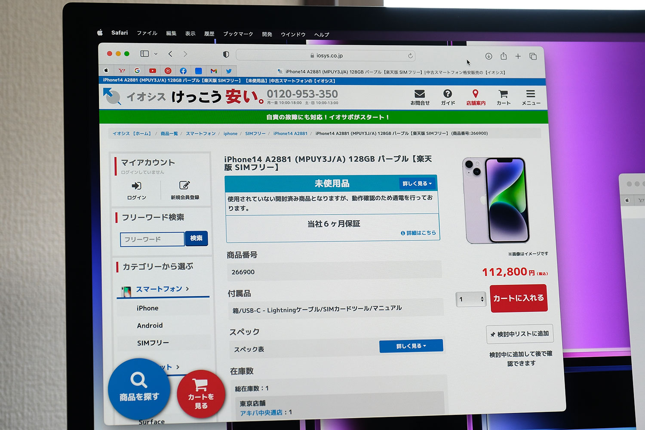Viewport: 645px width, 430px height.
Task: Click the iosys.co.jp address bar
Action: pyautogui.click(x=326, y=55)
